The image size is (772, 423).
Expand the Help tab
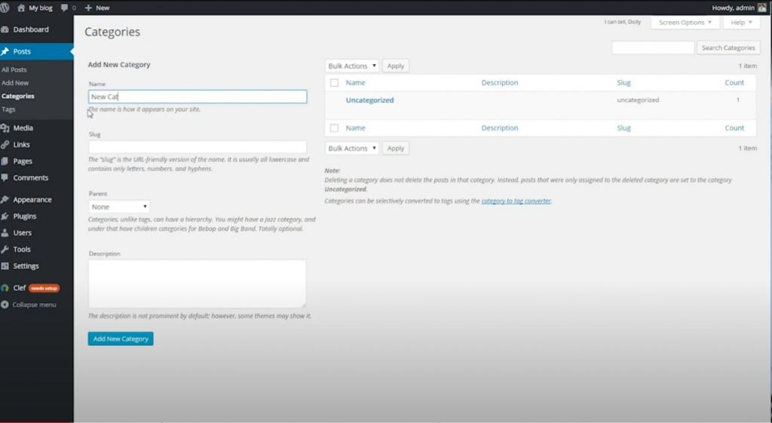(x=741, y=23)
